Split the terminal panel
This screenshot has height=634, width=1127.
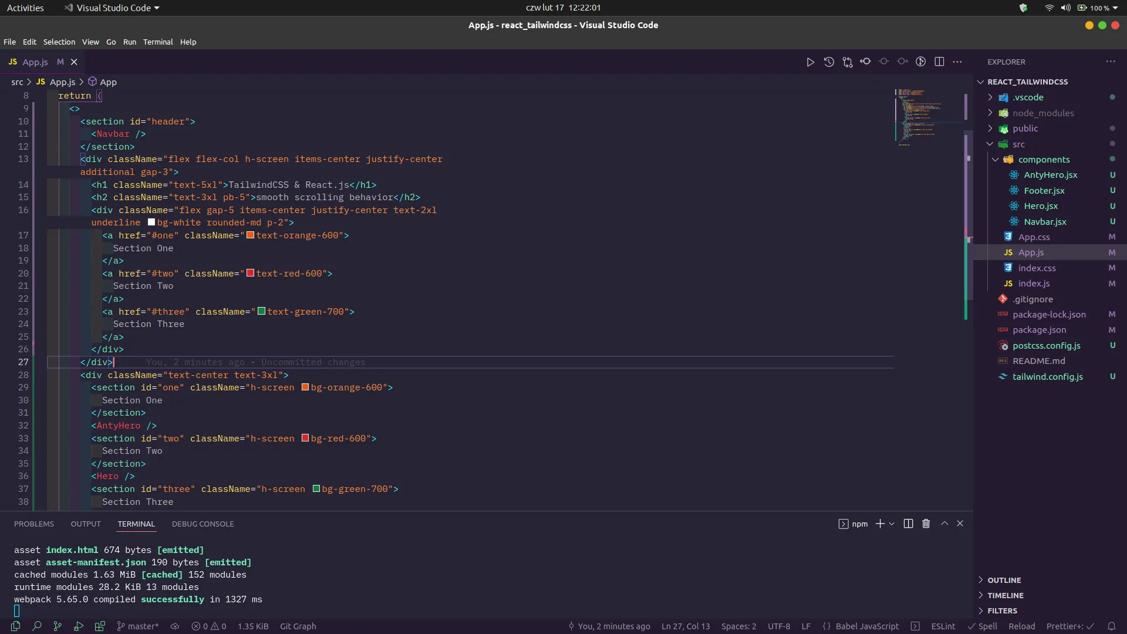(x=908, y=524)
